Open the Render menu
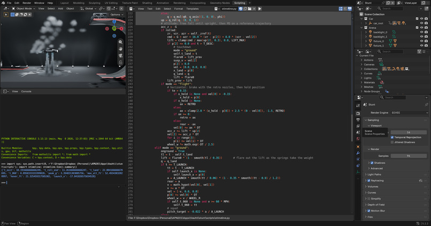This screenshot has width=431, height=226. (27, 3)
